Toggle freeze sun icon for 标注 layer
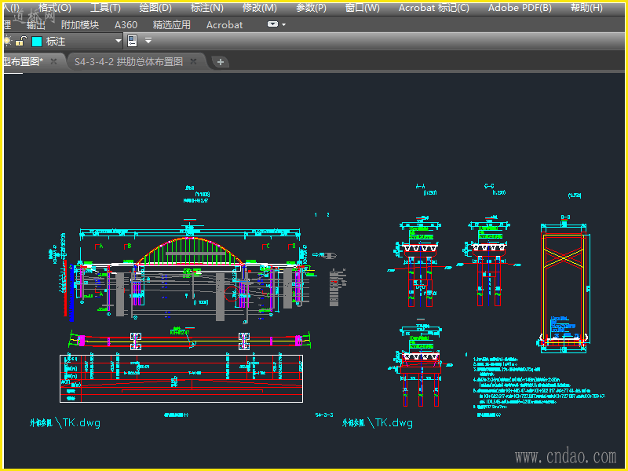This screenshot has height=471, width=628. tap(7, 41)
